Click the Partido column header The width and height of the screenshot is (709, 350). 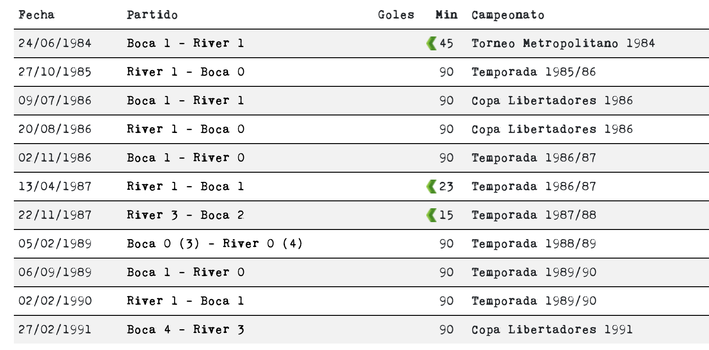pyautogui.click(x=152, y=15)
